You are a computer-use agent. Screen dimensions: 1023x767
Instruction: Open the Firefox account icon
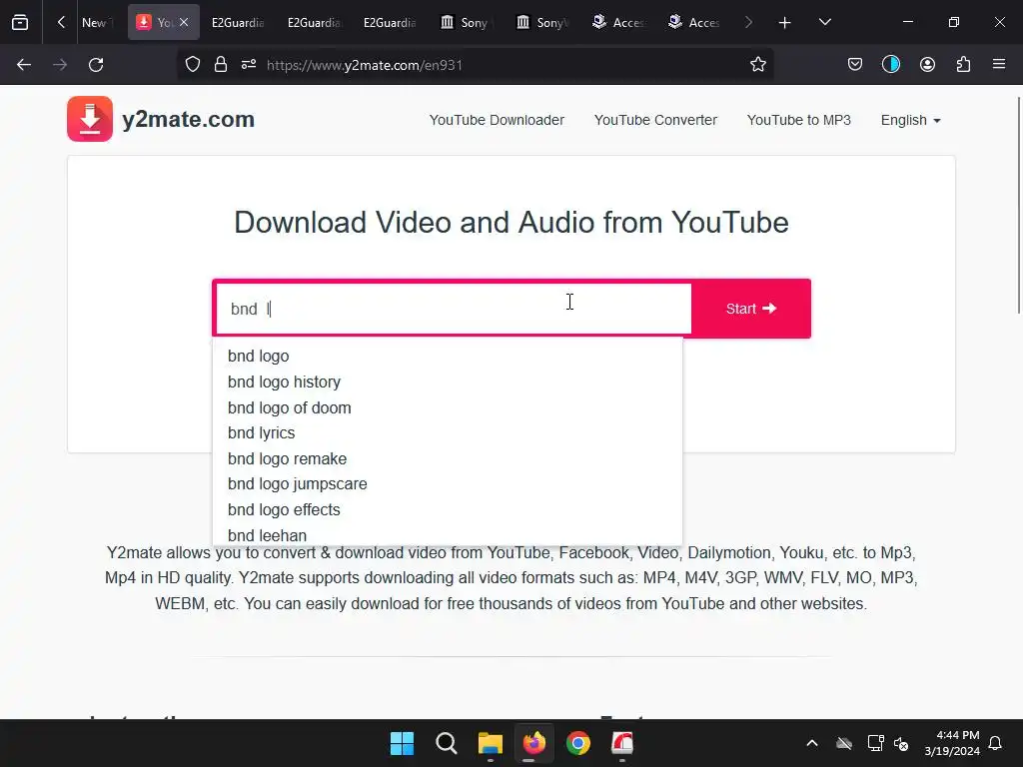[927, 65]
